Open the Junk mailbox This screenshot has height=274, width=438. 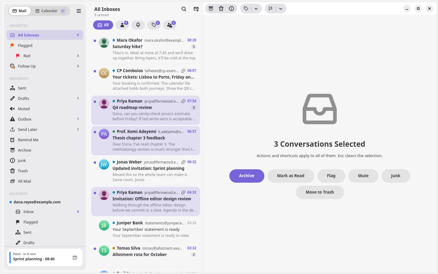click(45, 160)
